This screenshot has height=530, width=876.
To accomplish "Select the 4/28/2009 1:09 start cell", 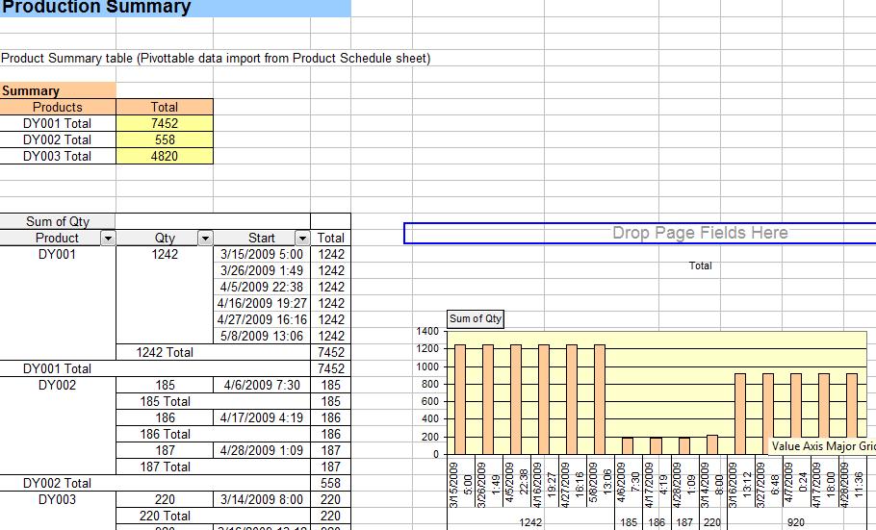I will pos(262,450).
